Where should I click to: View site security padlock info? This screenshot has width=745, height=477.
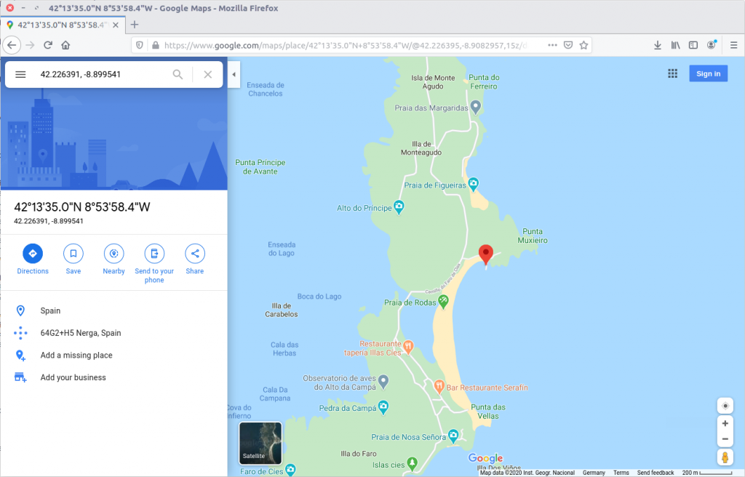tap(156, 45)
